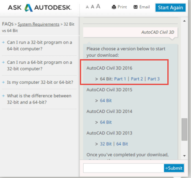Download Civil 3D 2016 Part 1
This screenshot has width=191, height=178.
(x=120, y=79)
